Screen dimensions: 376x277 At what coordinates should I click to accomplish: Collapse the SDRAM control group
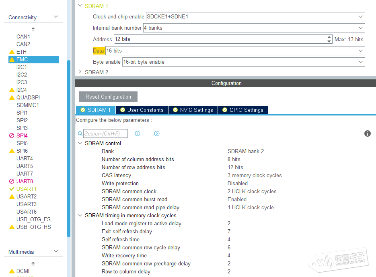pos(80,143)
